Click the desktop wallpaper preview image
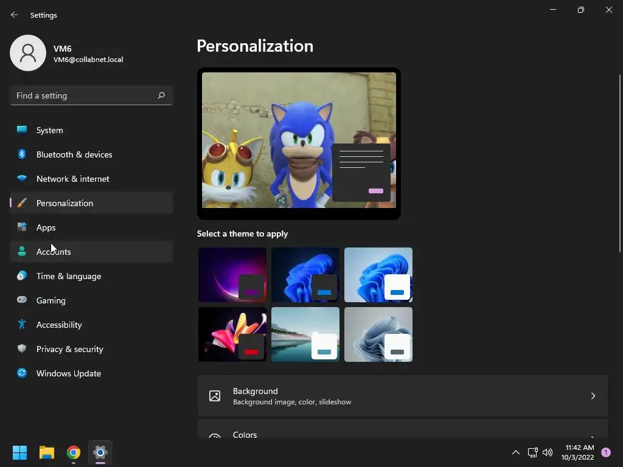This screenshot has width=623, height=467. [299, 140]
